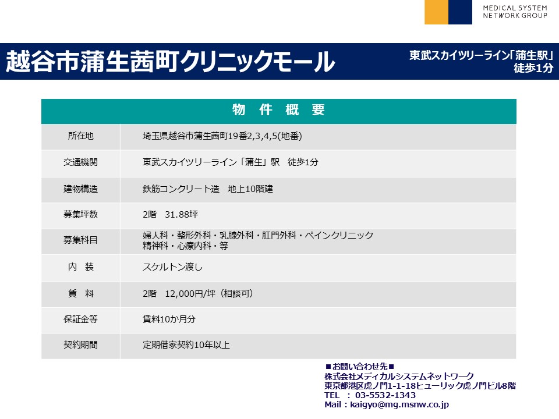Select the address 埼玉県越谷市蒲生茜町19番2,3,4,5(地番)

click(222, 136)
